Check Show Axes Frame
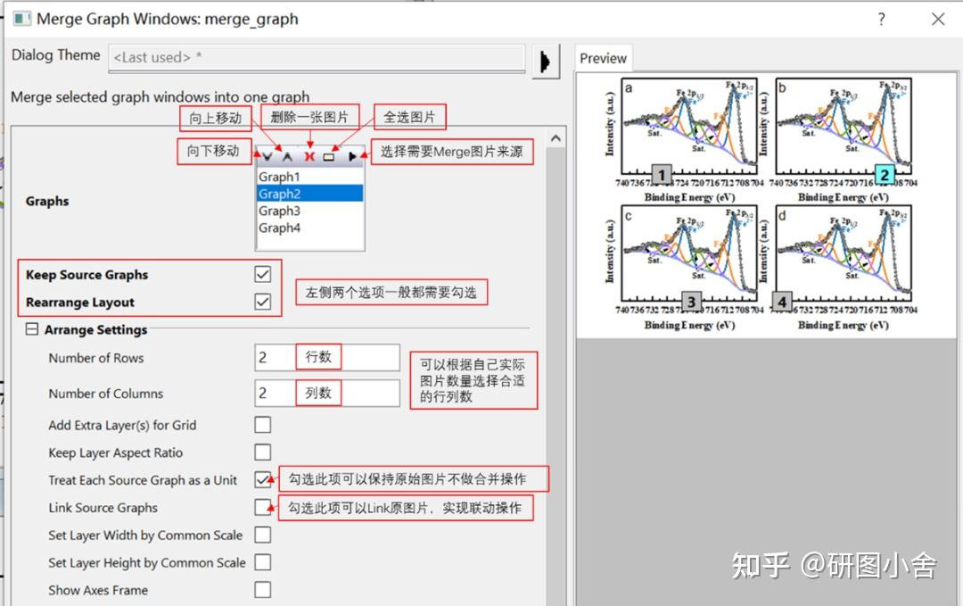The width and height of the screenshot is (963, 606). point(262,589)
